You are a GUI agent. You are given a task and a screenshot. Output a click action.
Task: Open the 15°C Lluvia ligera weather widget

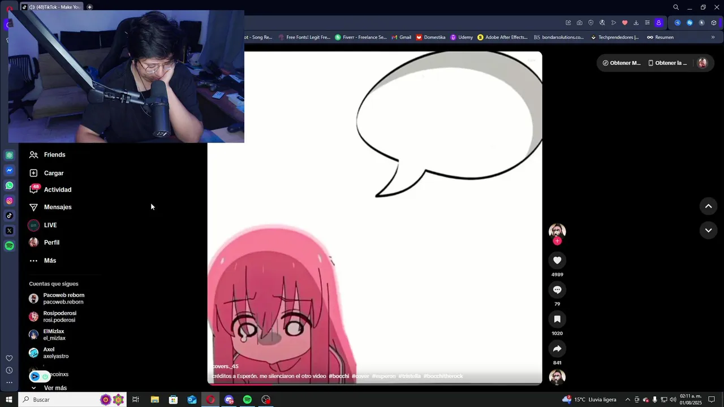[x=589, y=400]
